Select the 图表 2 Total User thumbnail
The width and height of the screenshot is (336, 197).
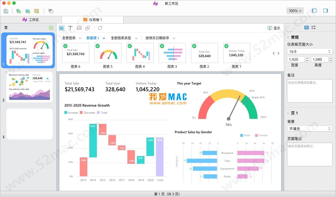pos(204,53)
